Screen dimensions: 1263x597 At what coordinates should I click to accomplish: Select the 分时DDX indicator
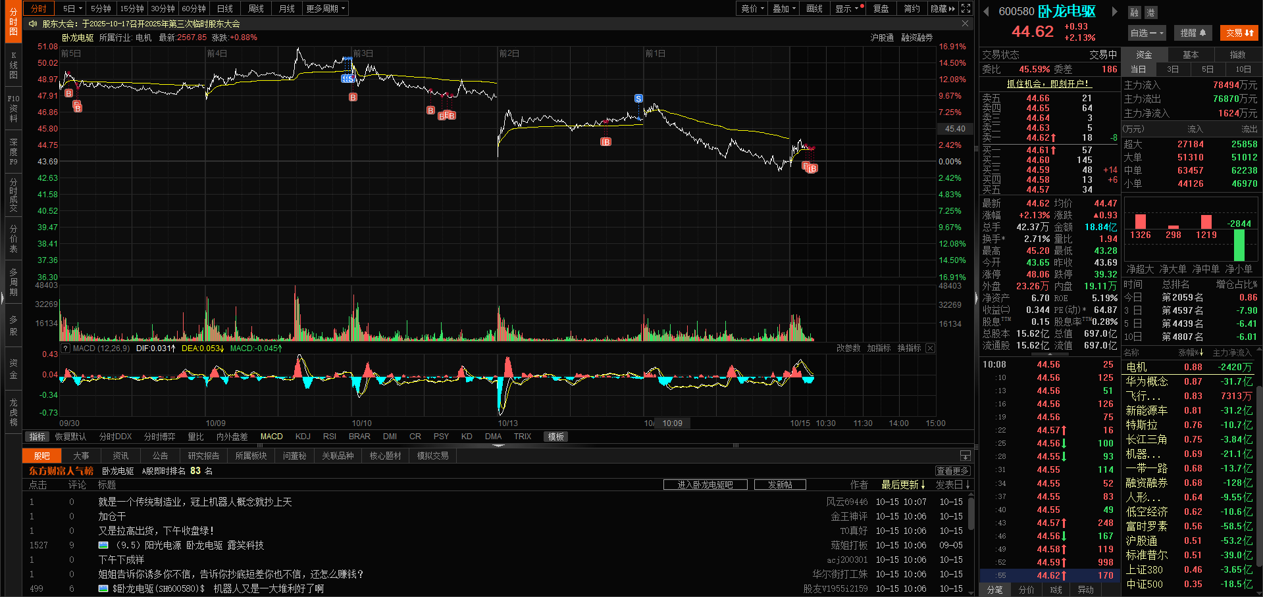tap(115, 437)
